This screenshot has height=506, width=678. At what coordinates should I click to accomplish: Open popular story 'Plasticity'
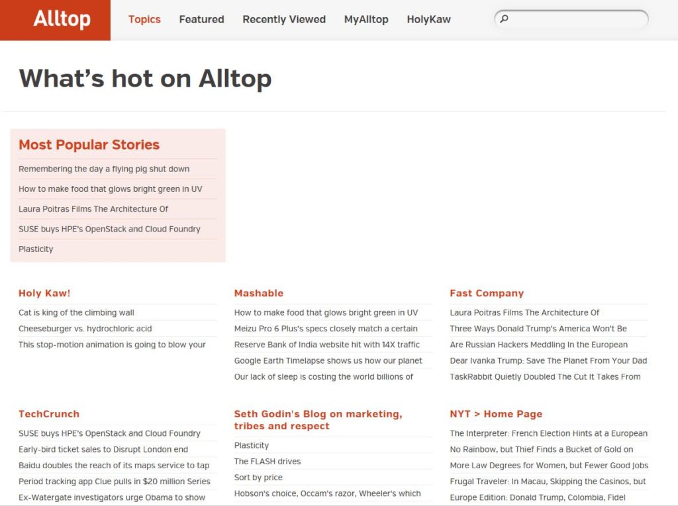(36, 249)
